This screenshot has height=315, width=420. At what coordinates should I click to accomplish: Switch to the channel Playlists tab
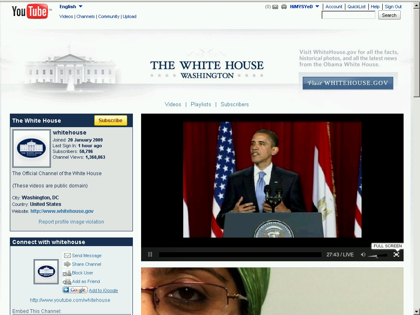tap(201, 105)
